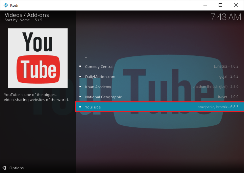Click 'Jonathan Beluch (jbel) - 2.5.0' text
The image size is (244, 173).
(x=215, y=86)
